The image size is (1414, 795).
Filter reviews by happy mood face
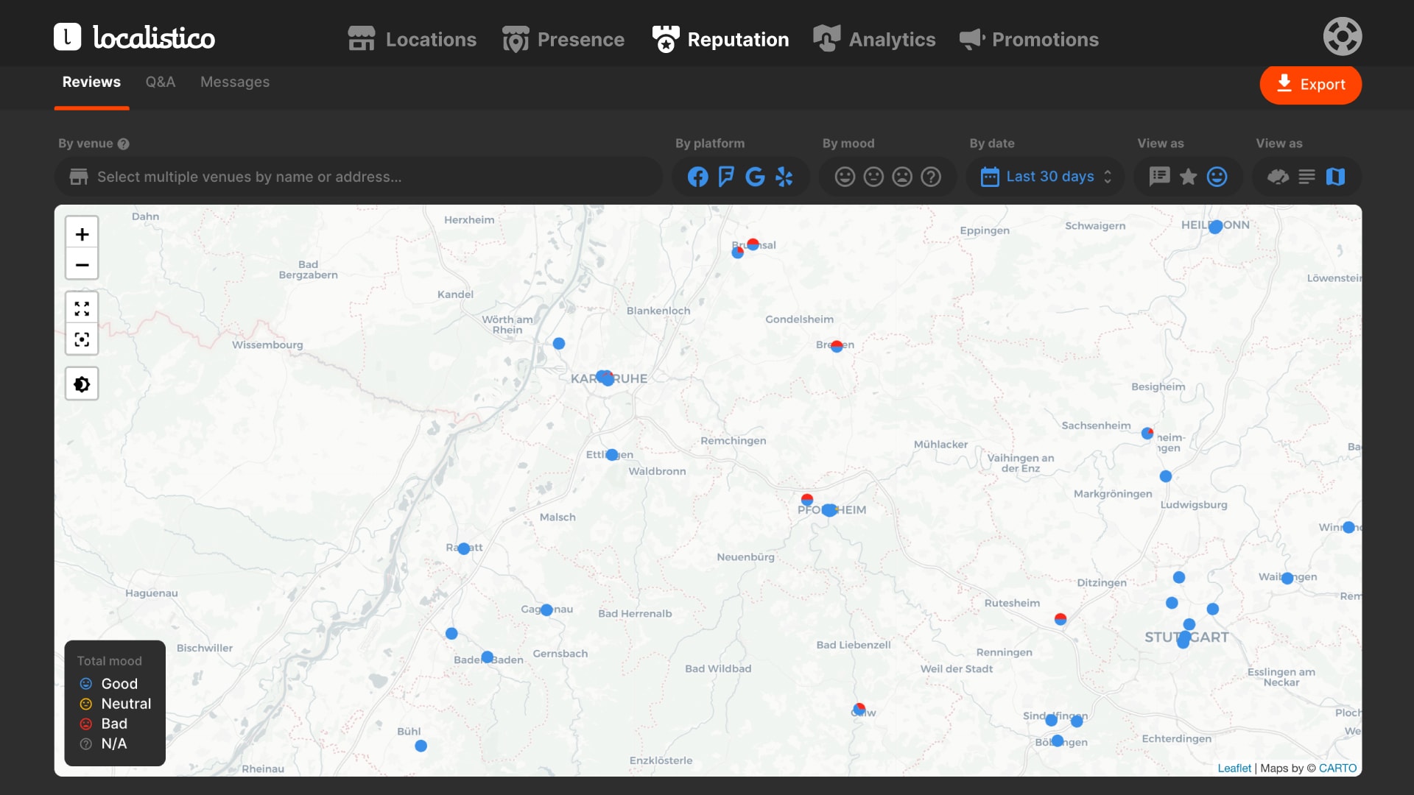[x=845, y=177]
